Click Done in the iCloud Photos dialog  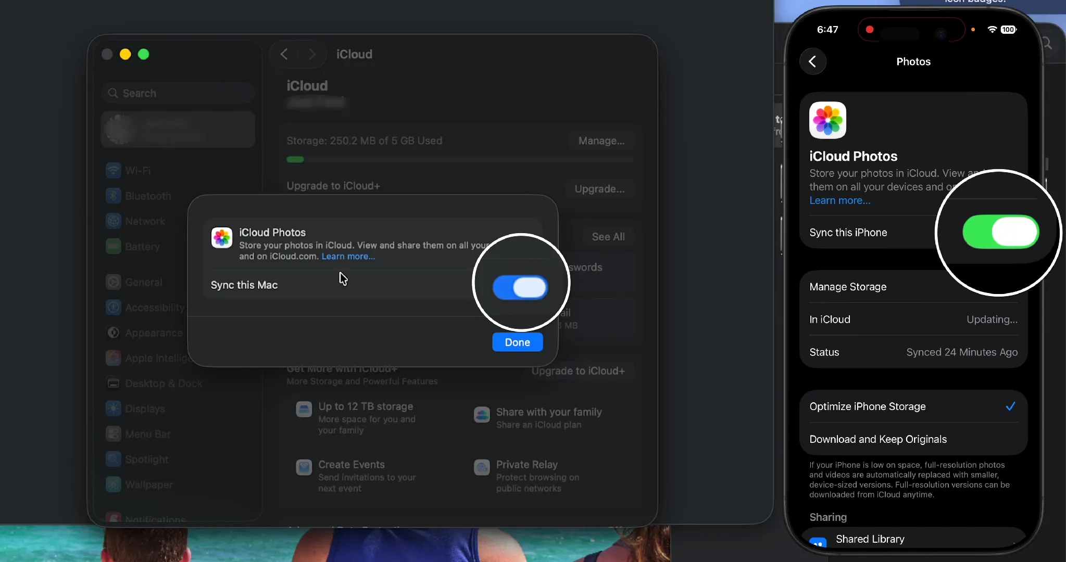[x=517, y=342]
